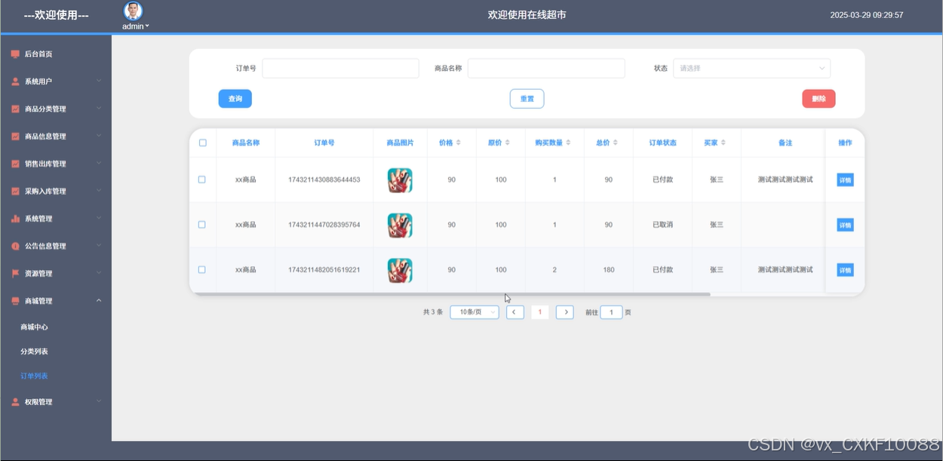
Task: Click total price 180 cell
Action: 609,270
